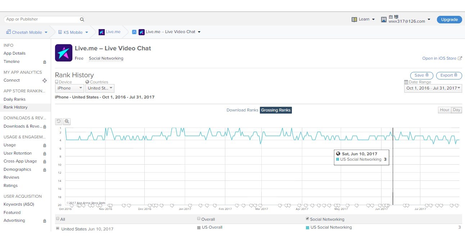Click the Export button
The image size is (465, 243).
(x=449, y=75)
